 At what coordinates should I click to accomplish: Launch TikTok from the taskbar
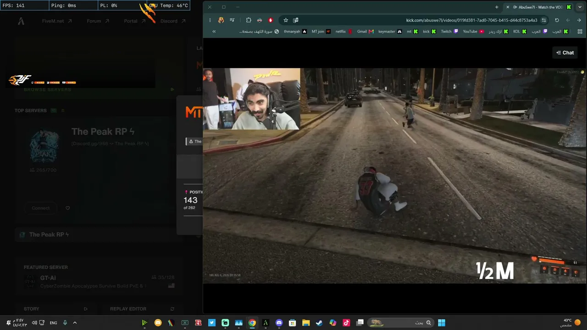point(346,323)
